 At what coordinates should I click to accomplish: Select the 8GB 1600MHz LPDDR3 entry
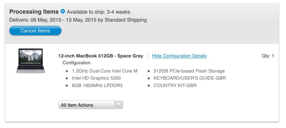(97, 86)
